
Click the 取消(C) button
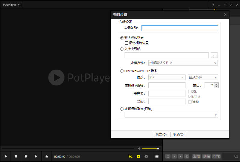click(x=178, y=134)
